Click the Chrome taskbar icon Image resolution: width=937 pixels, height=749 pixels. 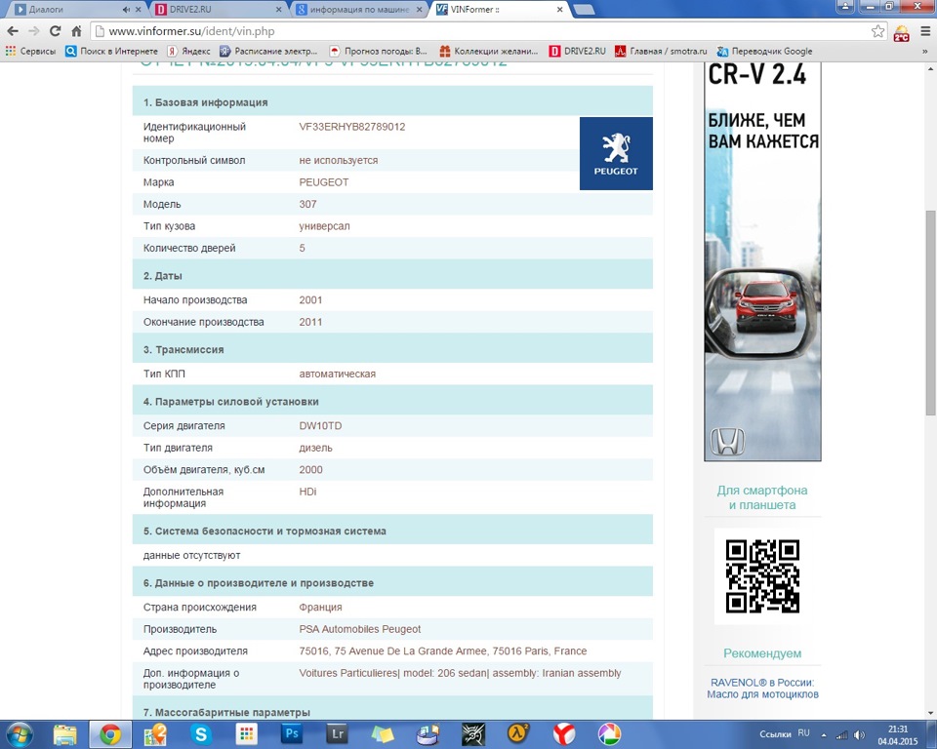[110, 734]
